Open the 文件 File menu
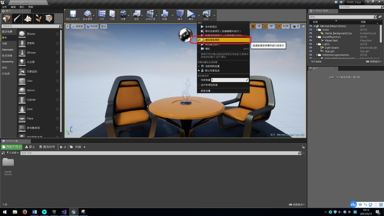 pyautogui.click(x=4, y=7)
